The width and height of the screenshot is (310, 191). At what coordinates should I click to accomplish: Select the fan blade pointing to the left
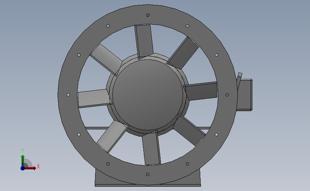(94, 99)
